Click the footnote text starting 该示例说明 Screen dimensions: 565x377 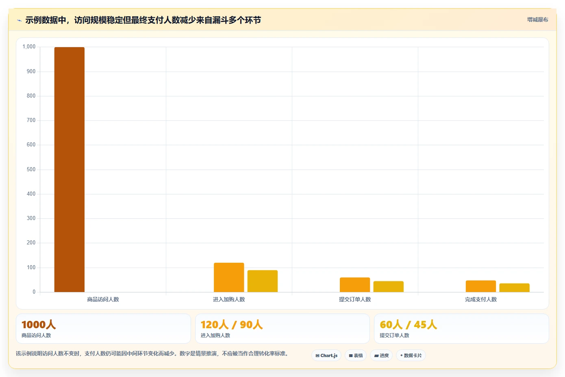coord(153,354)
